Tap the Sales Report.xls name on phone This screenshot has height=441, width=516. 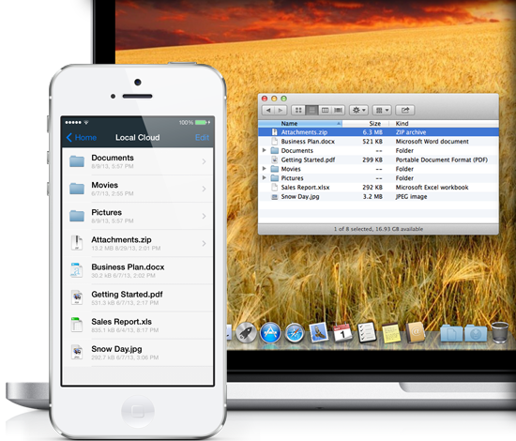(x=121, y=322)
